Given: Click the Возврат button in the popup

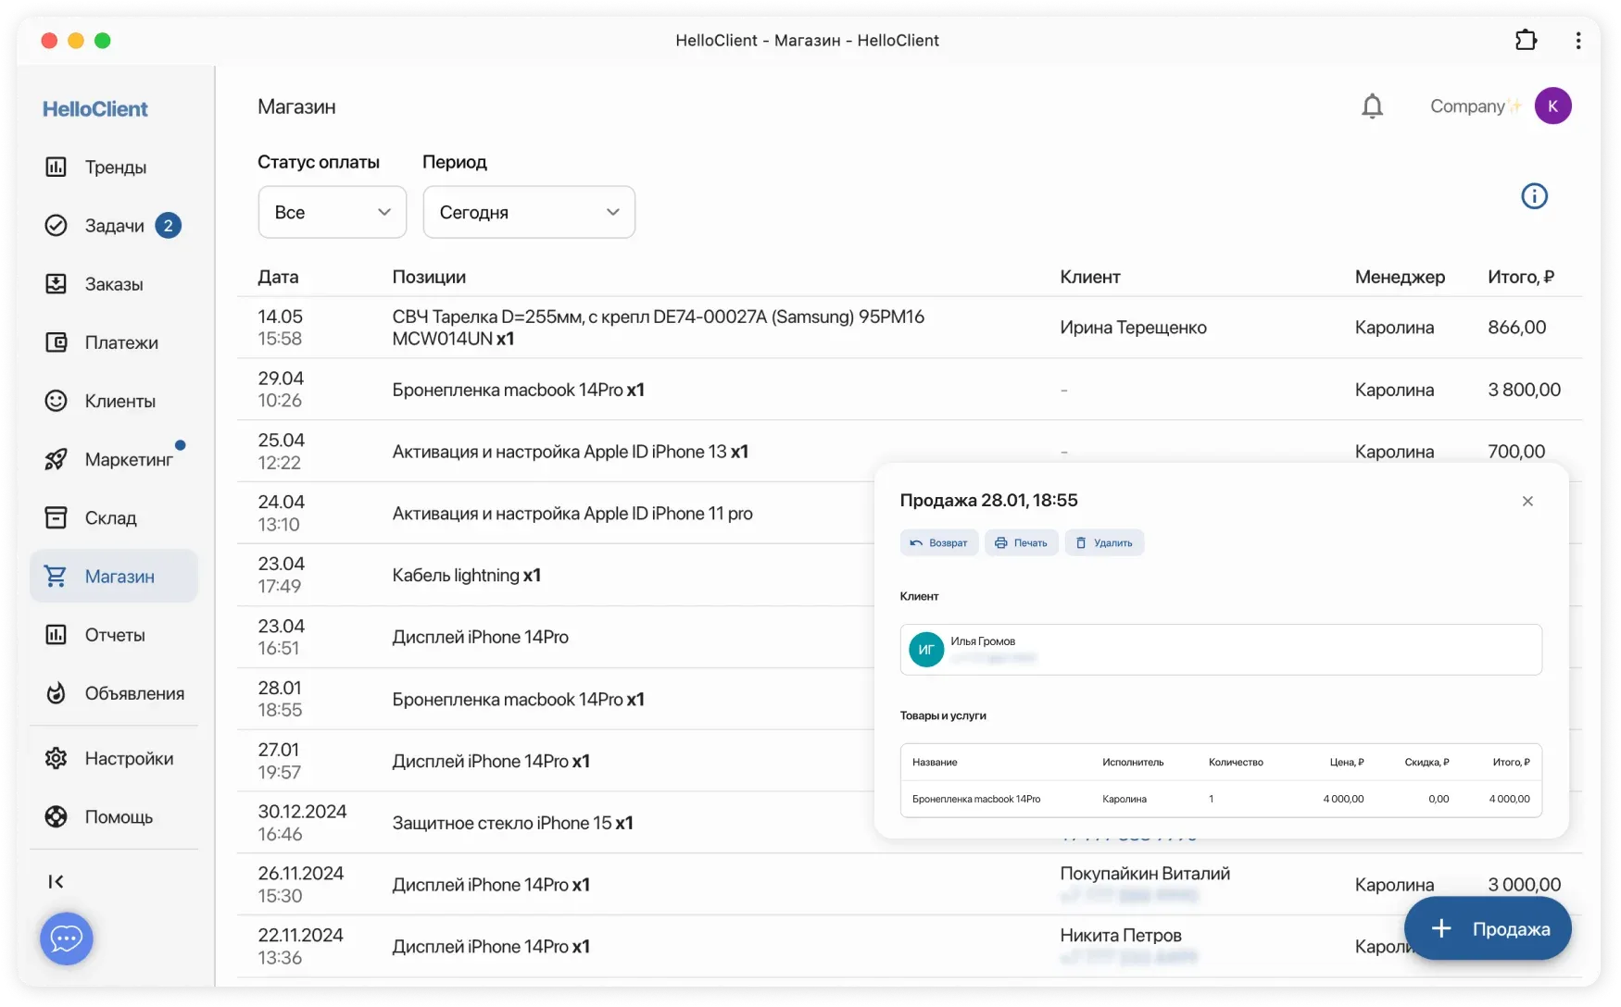Looking at the screenshot, I should click(938, 543).
